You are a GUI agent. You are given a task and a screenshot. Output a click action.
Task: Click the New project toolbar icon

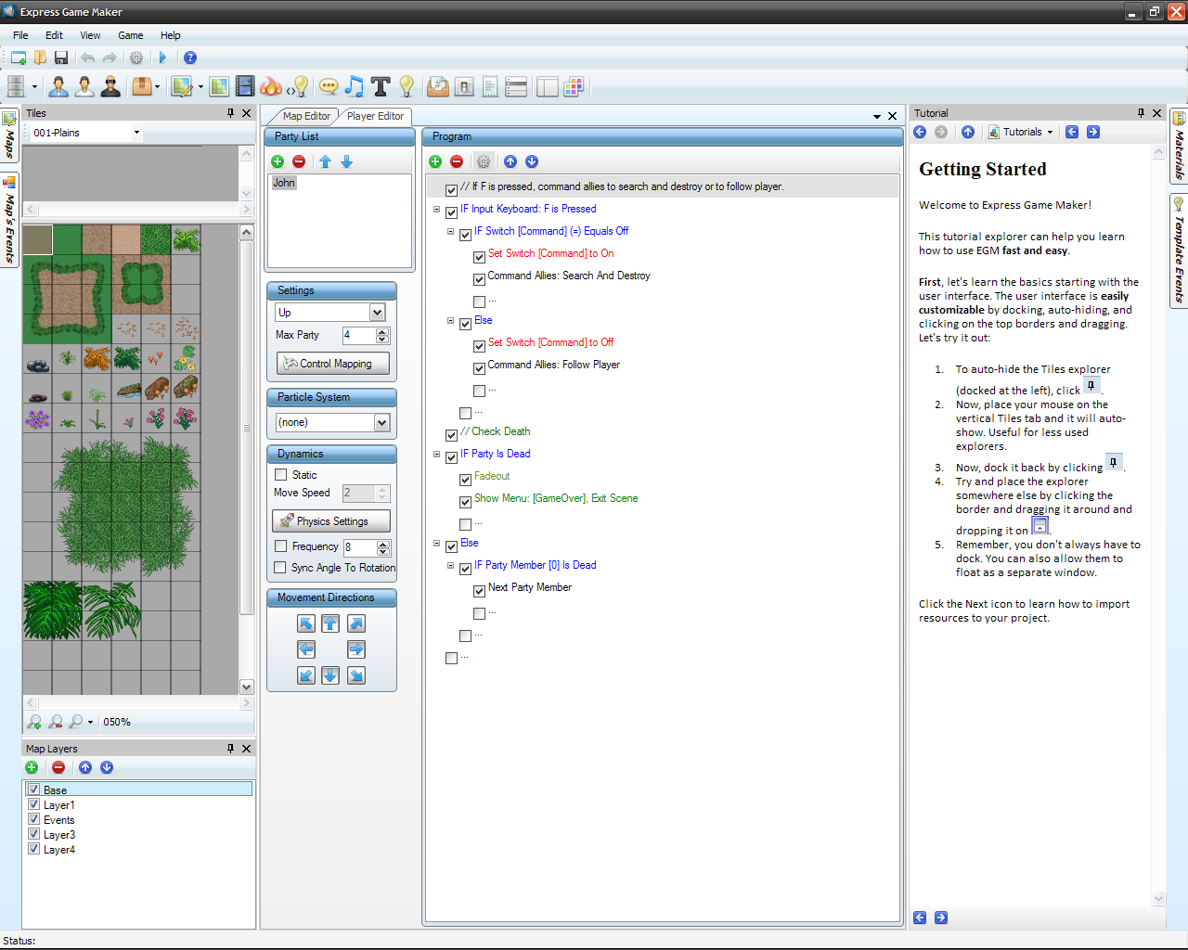point(18,58)
